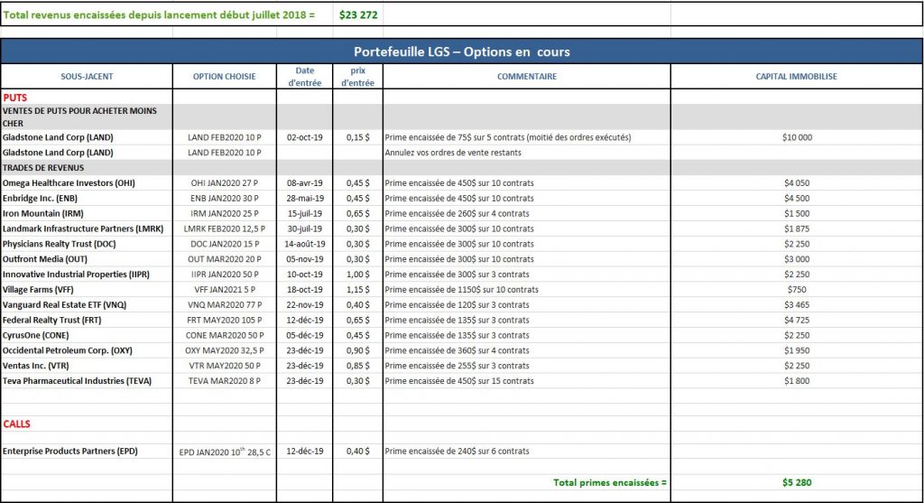Screen dimensions: 924x503
Task: Select the $750 capital cell
Action: 797,290
